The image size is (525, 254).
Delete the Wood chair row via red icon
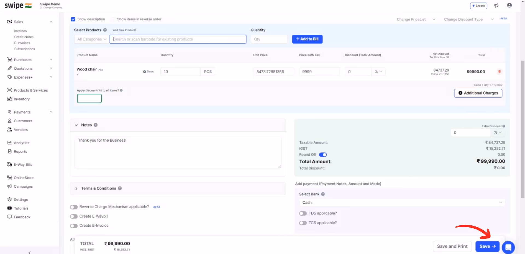pyautogui.click(x=500, y=71)
